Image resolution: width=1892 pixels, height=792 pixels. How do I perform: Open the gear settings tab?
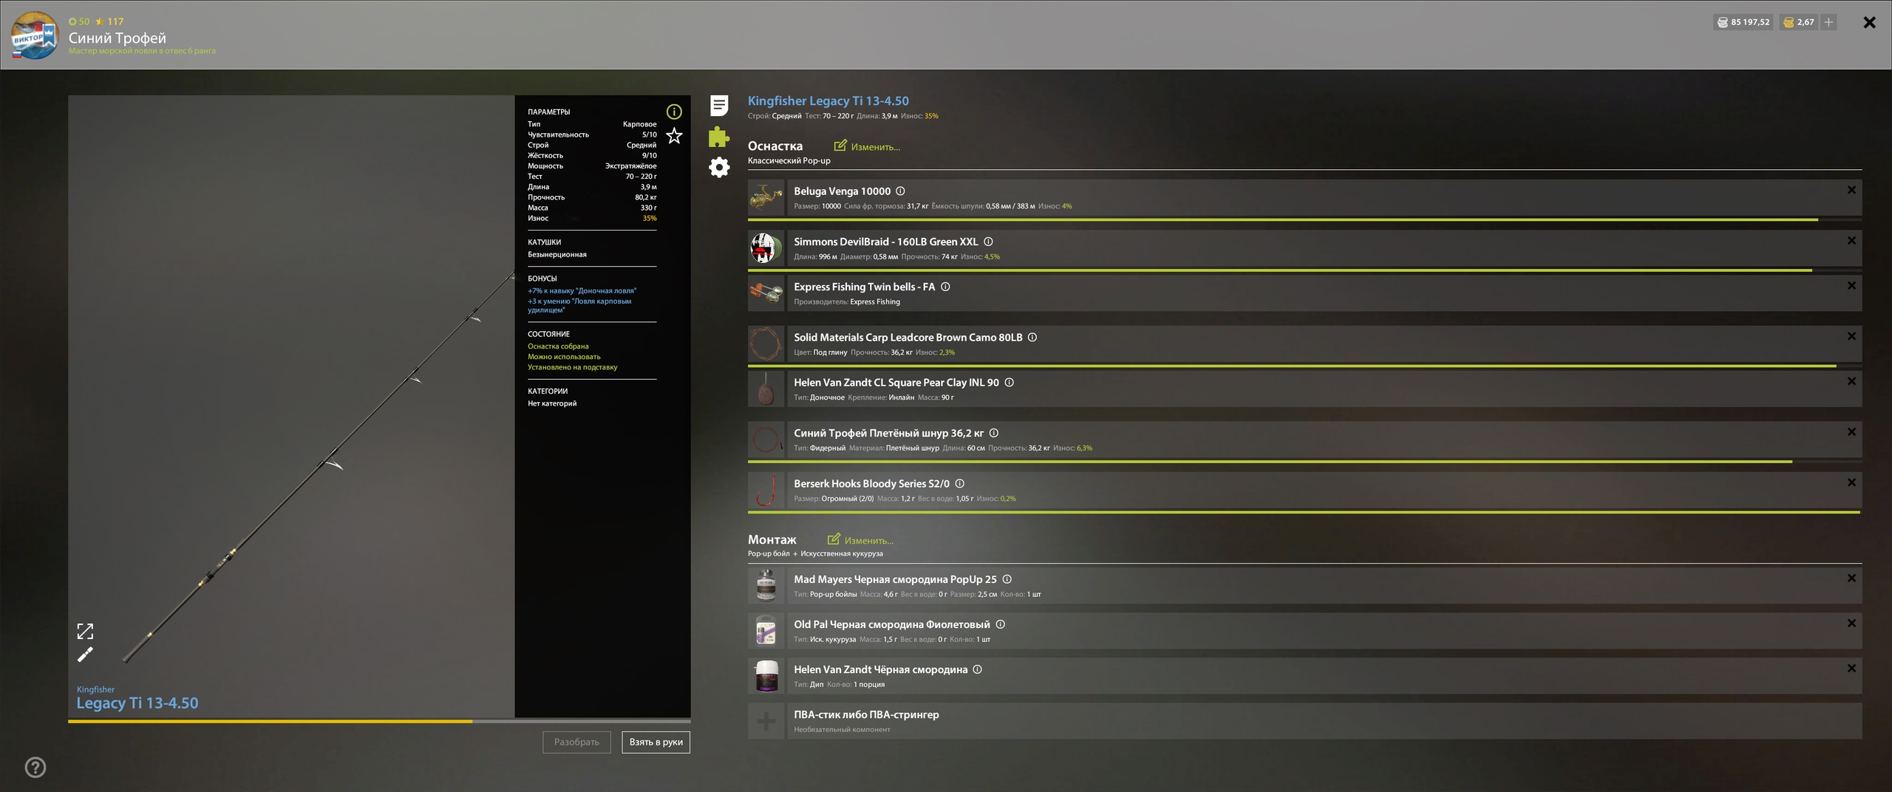tap(719, 167)
